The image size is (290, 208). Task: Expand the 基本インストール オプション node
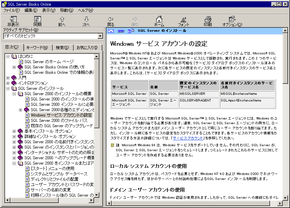[14, 131]
